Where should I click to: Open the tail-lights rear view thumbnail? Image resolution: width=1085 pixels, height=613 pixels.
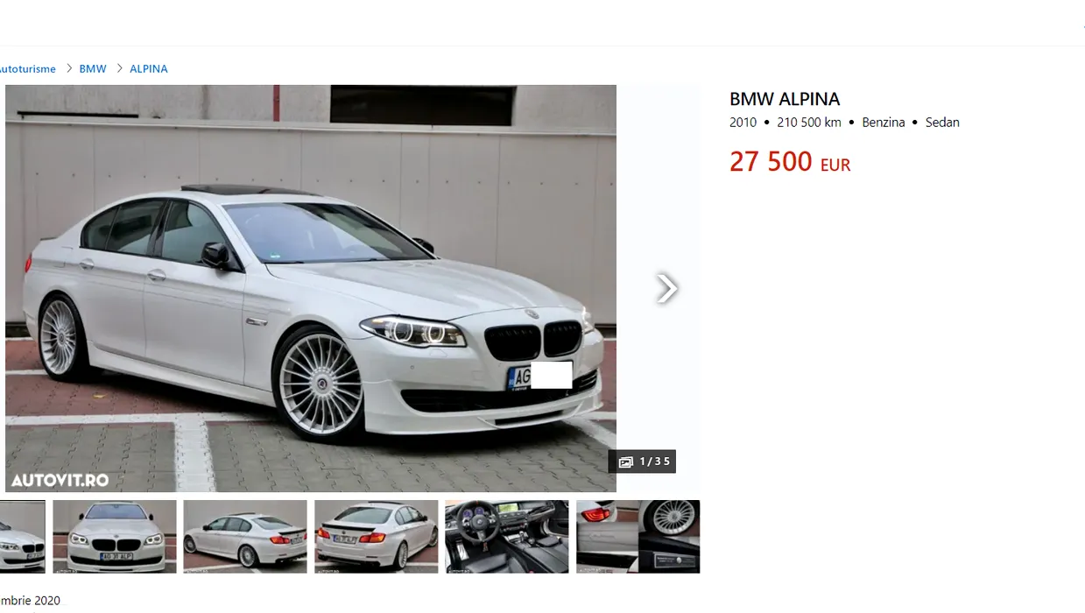tap(377, 537)
